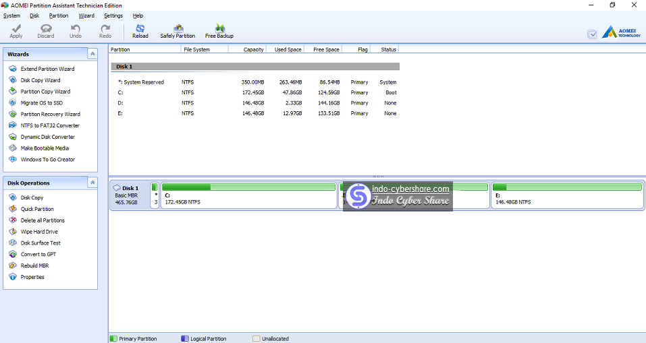Open NTFS to FAT32 Converter
Screen dimensions: 646x343
pos(50,125)
